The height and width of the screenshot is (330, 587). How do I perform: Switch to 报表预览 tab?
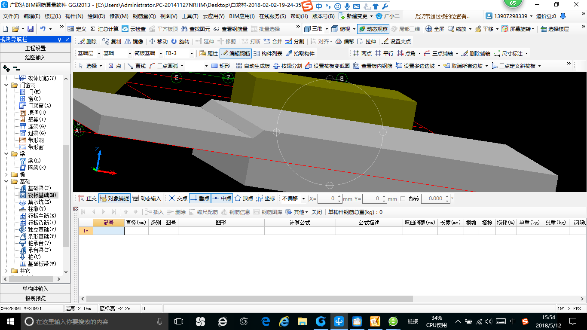coord(35,298)
